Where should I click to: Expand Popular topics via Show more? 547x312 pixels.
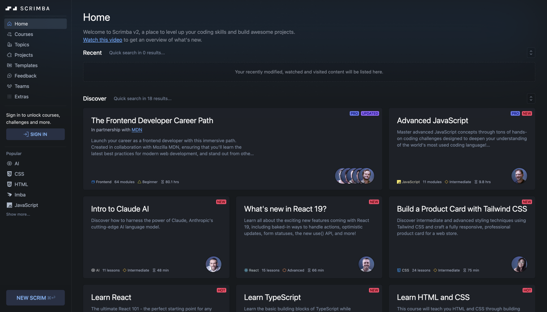(18, 214)
